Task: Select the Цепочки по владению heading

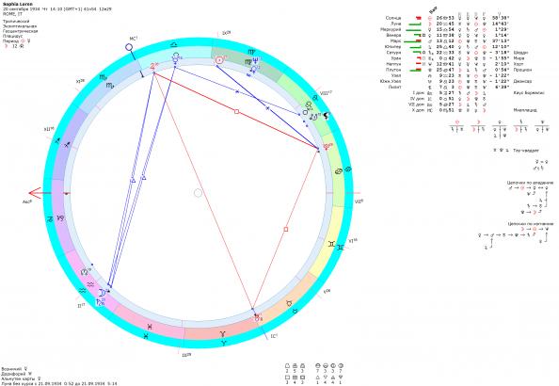Action: tap(530, 183)
